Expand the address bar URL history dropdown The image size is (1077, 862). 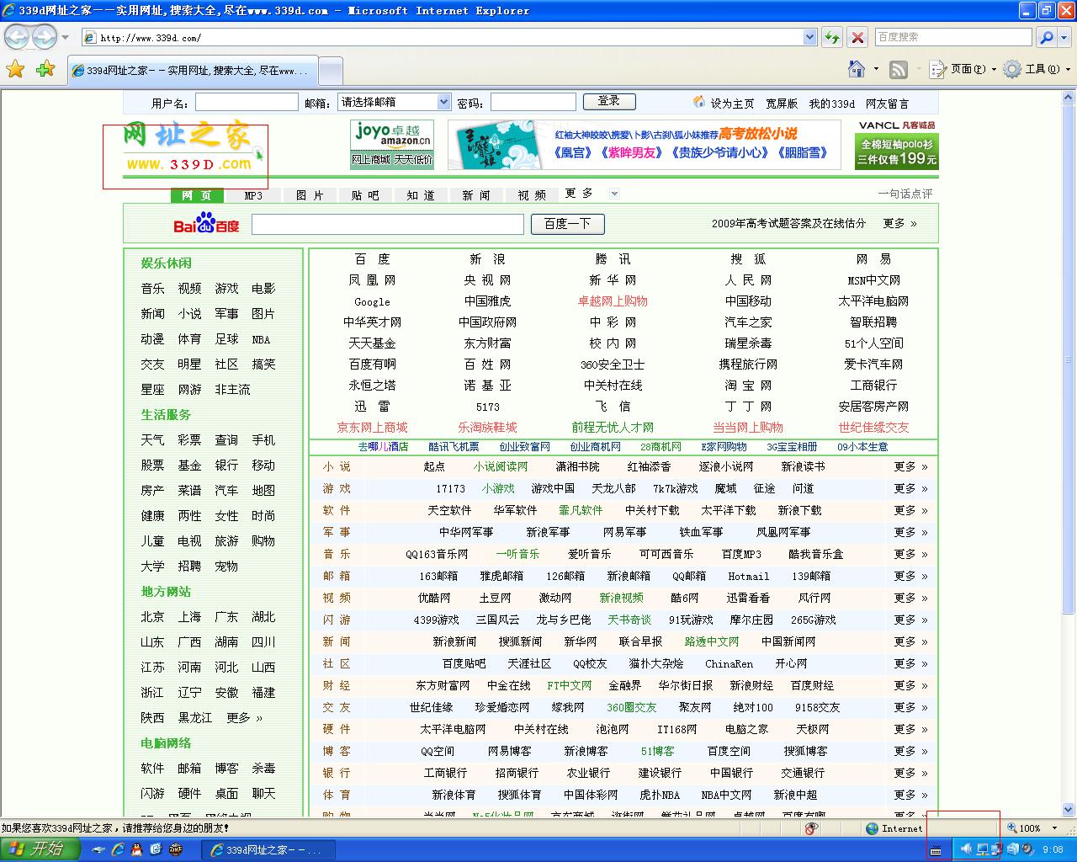[809, 37]
